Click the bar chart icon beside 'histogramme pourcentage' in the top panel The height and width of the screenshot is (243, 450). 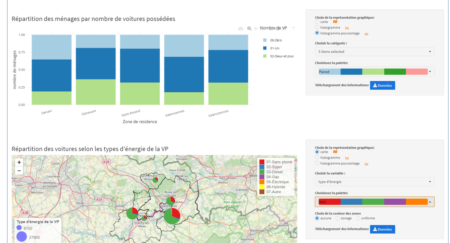pos(366,33)
